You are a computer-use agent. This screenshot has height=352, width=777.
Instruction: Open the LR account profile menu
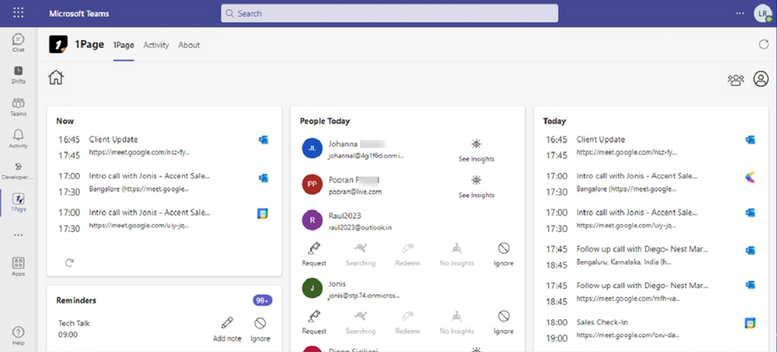[761, 14]
